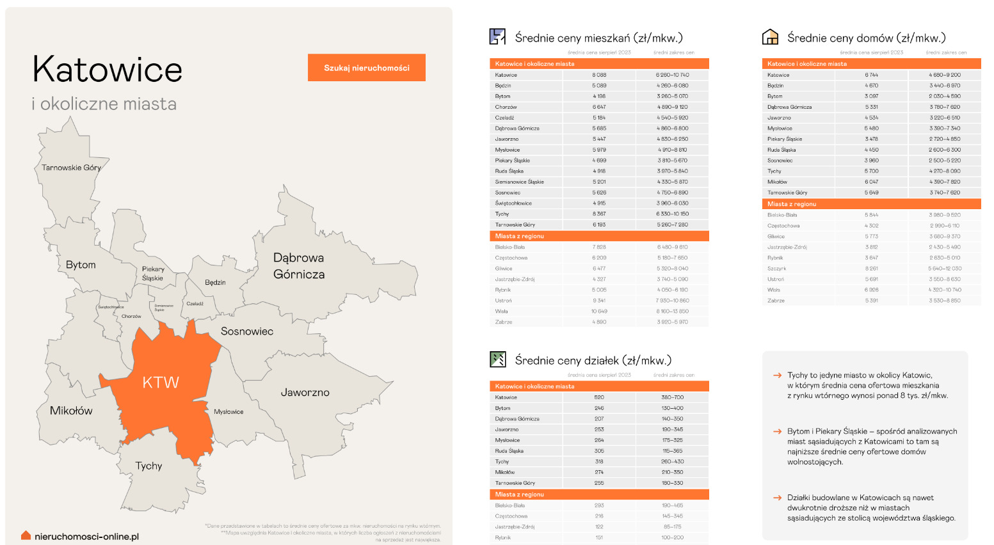The height and width of the screenshot is (545, 994).
Task: Click the arrow beside the Działki budowlane note
Action: click(x=777, y=498)
